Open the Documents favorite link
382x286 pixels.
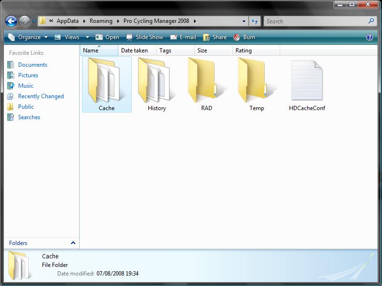point(32,65)
